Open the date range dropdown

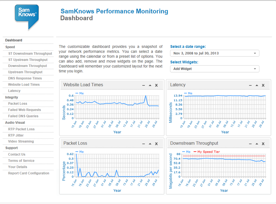click(x=215, y=53)
